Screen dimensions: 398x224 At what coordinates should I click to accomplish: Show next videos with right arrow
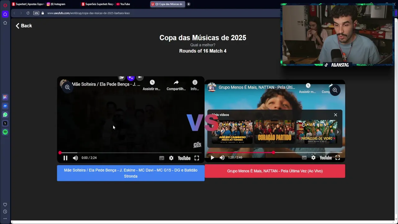[x=338, y=132]
